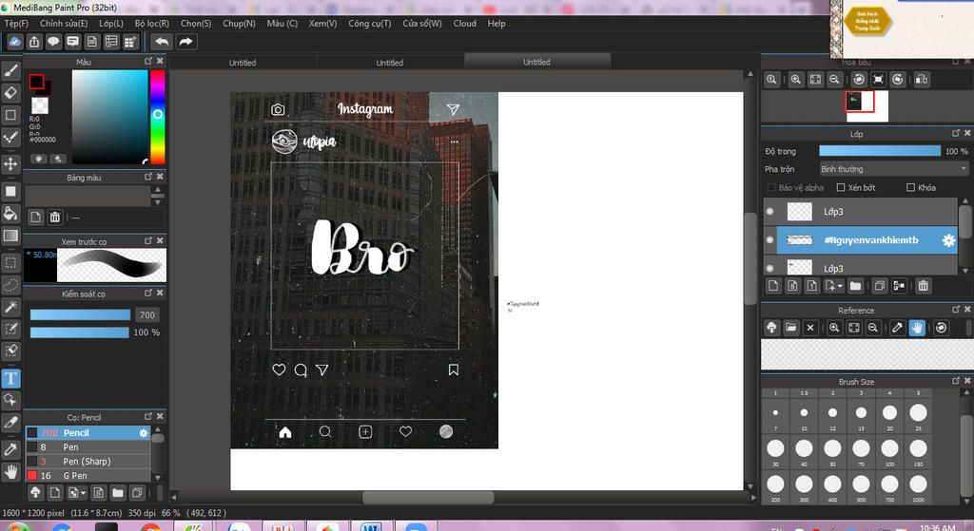Open the Word icon on the taskbar
Image resolution: width=974 pixels, height=531 pixels.
pos(372,526)
